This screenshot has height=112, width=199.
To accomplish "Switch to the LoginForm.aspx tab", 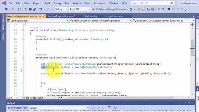I will tap(115, 16).
